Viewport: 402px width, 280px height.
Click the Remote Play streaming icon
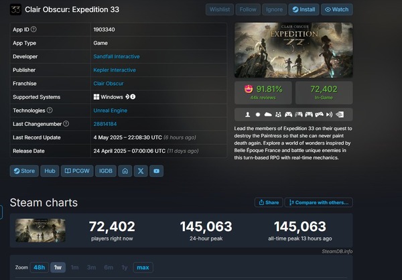click(330, 115)
